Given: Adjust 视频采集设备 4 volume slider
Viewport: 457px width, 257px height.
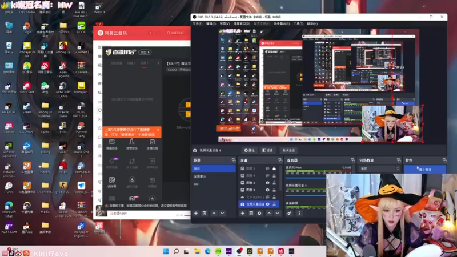Looking at the screenshot, I should pyautogui.click(x=306, y=195).
